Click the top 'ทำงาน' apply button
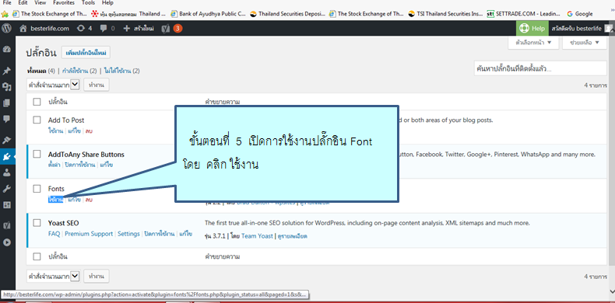Image resolution: width=615 pixels, height=303 pixels. (x=97, y=85)
